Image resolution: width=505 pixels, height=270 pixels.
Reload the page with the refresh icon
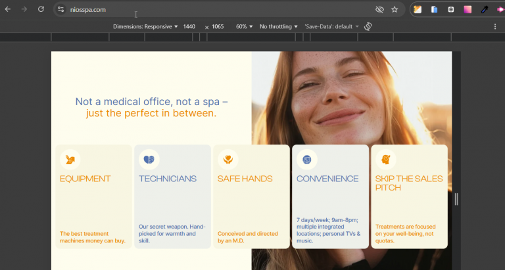(41, 10)
